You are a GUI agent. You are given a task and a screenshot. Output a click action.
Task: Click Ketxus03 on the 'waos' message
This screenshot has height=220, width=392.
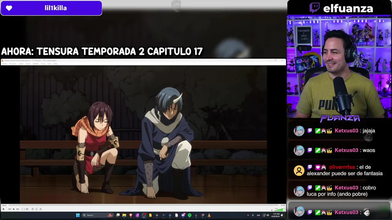[346, 150]
